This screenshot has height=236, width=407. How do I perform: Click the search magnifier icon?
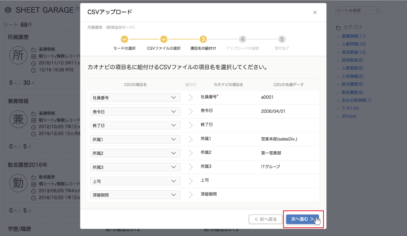pyautogui.click(x=377, y=10)
